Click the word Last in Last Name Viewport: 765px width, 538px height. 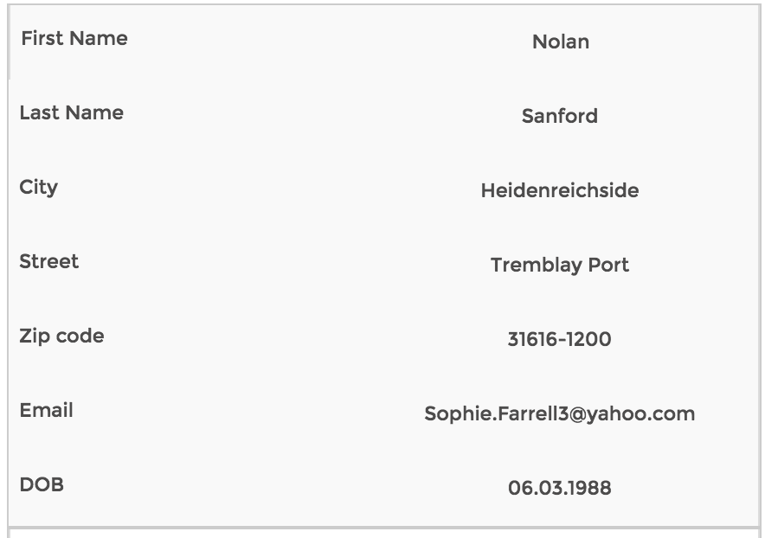39,112
